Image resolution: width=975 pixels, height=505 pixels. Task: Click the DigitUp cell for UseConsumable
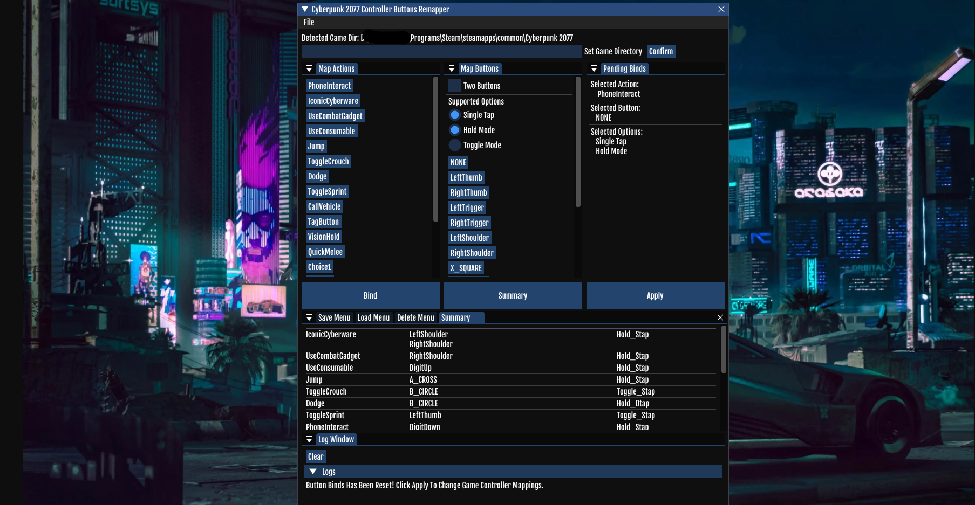420,368
